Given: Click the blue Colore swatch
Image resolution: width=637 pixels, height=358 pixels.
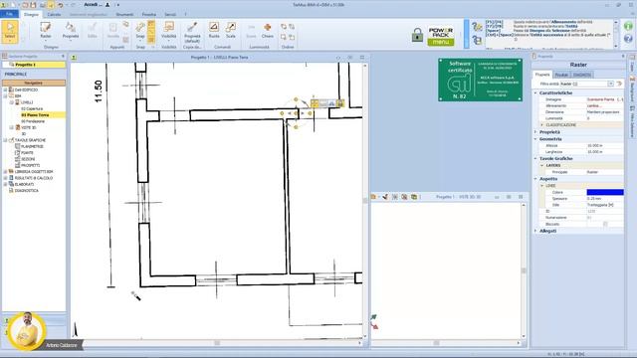Looking at the screenshot, I should point(605,192).
